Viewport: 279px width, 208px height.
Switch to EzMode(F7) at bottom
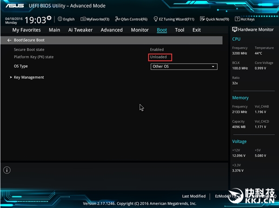coord(225,196)
